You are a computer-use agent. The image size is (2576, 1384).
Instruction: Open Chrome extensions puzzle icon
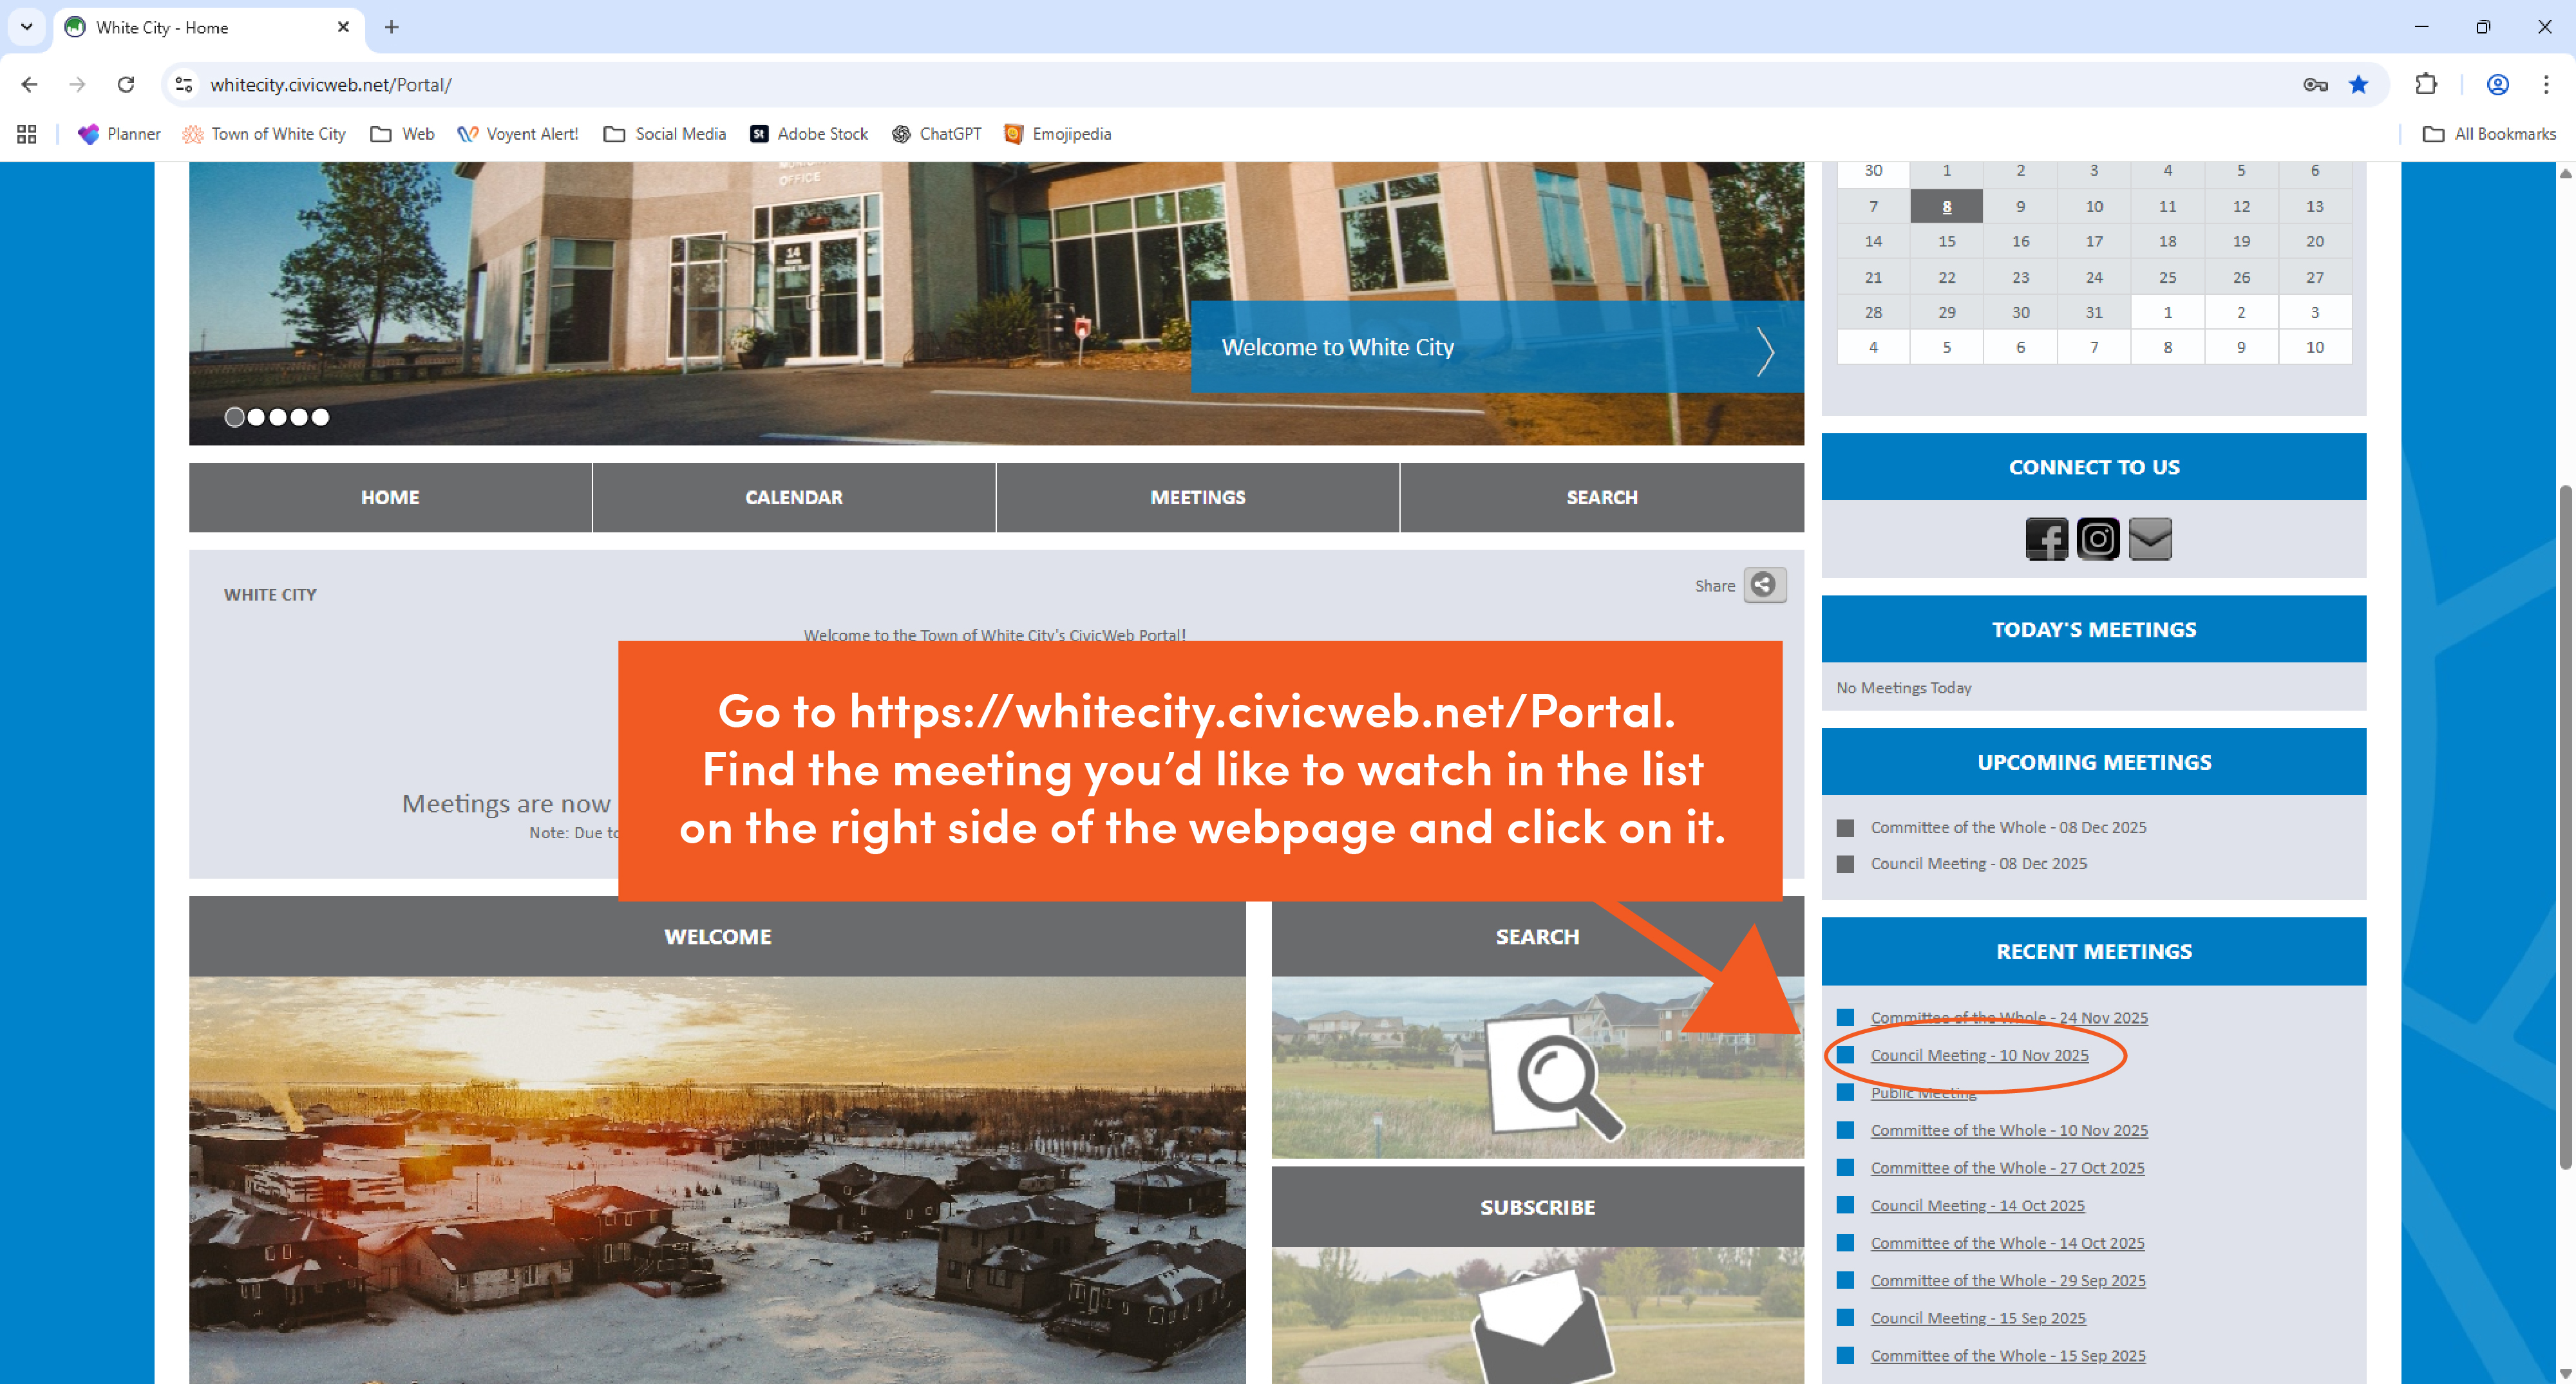pos(2425,85)
